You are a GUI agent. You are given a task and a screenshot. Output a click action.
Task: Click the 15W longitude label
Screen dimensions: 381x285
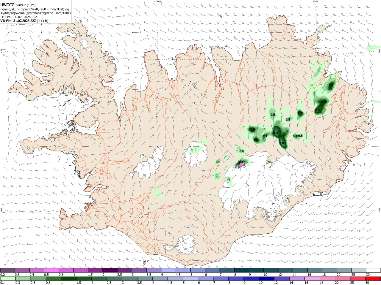coord(315,1)
